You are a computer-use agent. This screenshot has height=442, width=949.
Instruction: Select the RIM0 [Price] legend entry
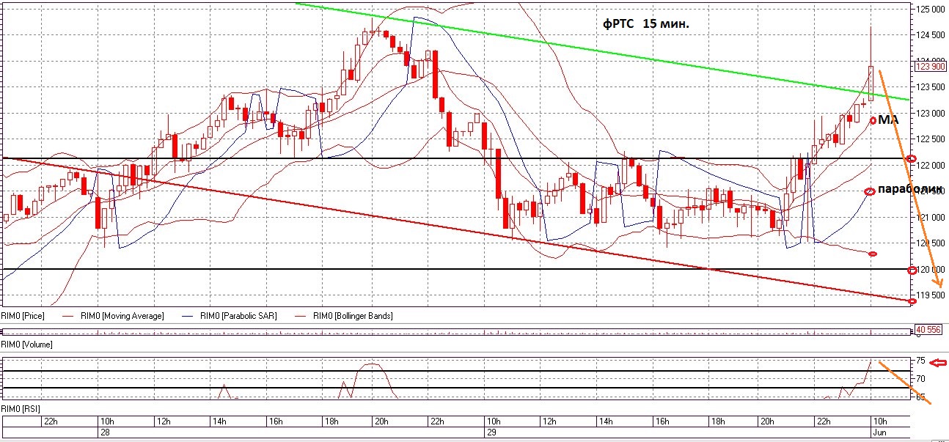click(21, 316)
